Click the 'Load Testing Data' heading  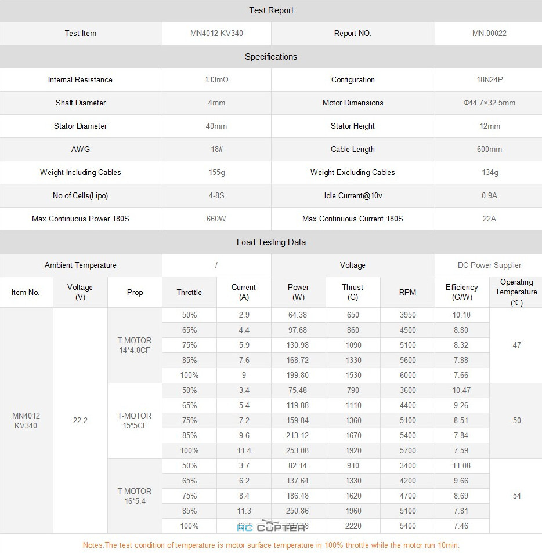point(271,242)
